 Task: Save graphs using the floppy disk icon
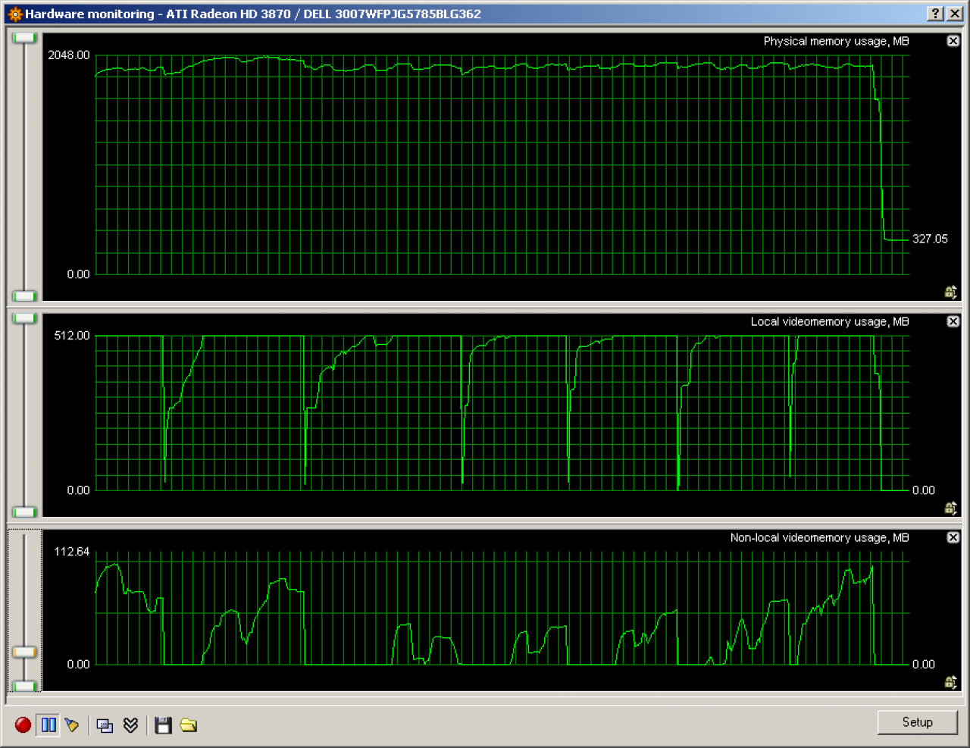coord(163,725)
